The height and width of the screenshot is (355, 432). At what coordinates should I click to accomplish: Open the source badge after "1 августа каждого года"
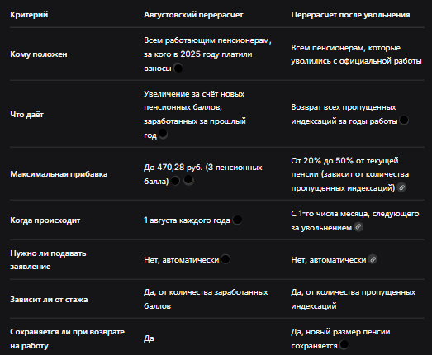(237, 220)
